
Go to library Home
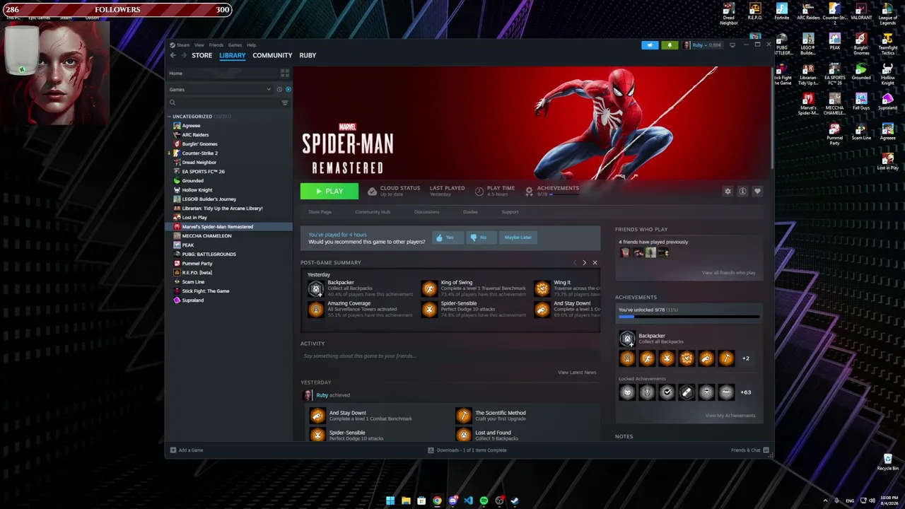click(x=221, y=74)
